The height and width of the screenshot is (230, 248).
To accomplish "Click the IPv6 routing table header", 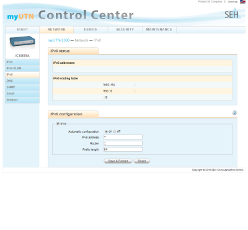I will 66,78.
